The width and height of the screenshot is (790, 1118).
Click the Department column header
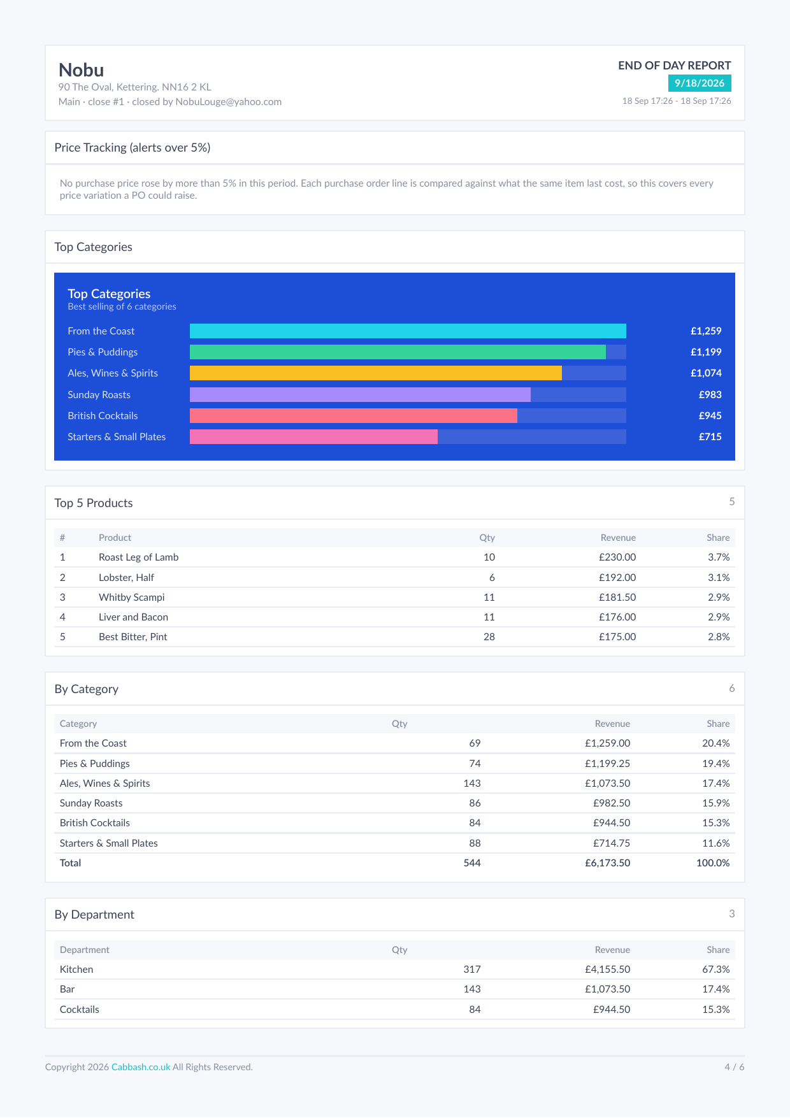pyautogui.click(x=85, y=950)
